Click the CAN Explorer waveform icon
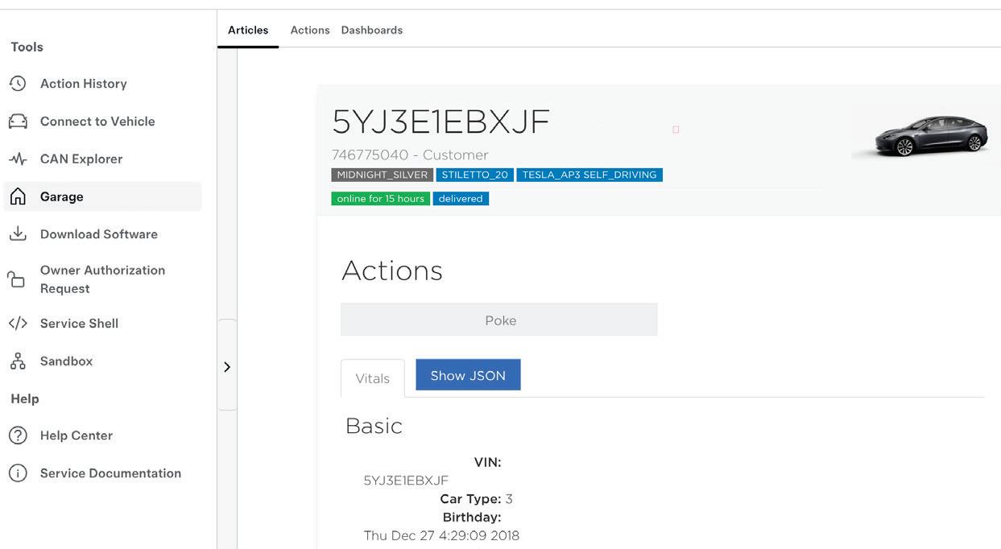1001x549 pixels. coord(18,159)
